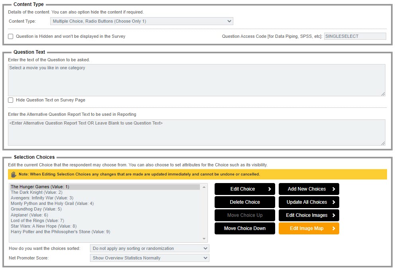Click Delete Choice to remove selected choice

pyautogui.click(x=244, y=202)
